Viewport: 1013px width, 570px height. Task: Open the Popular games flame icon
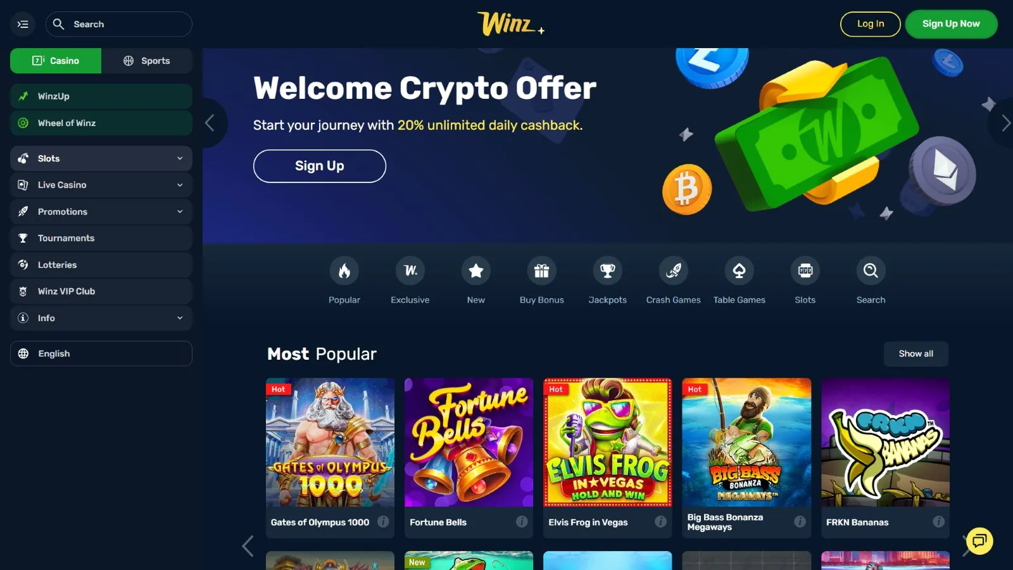pyautogui.click(x=344, y=271)
